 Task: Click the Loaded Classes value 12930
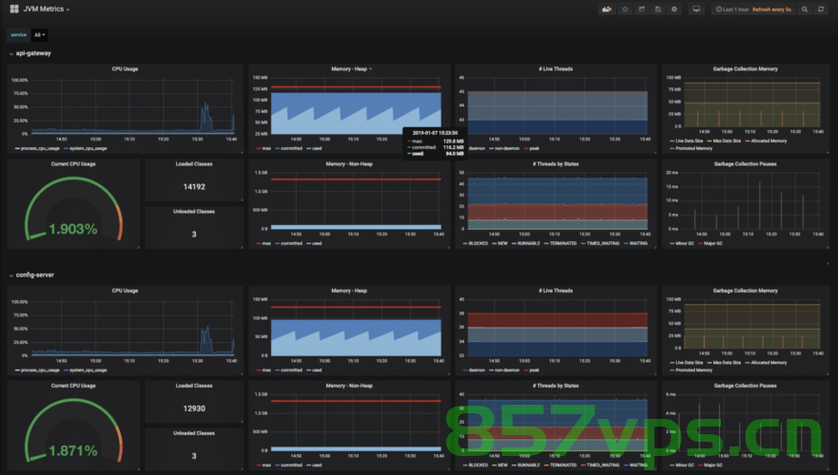[x=194, y=408]
